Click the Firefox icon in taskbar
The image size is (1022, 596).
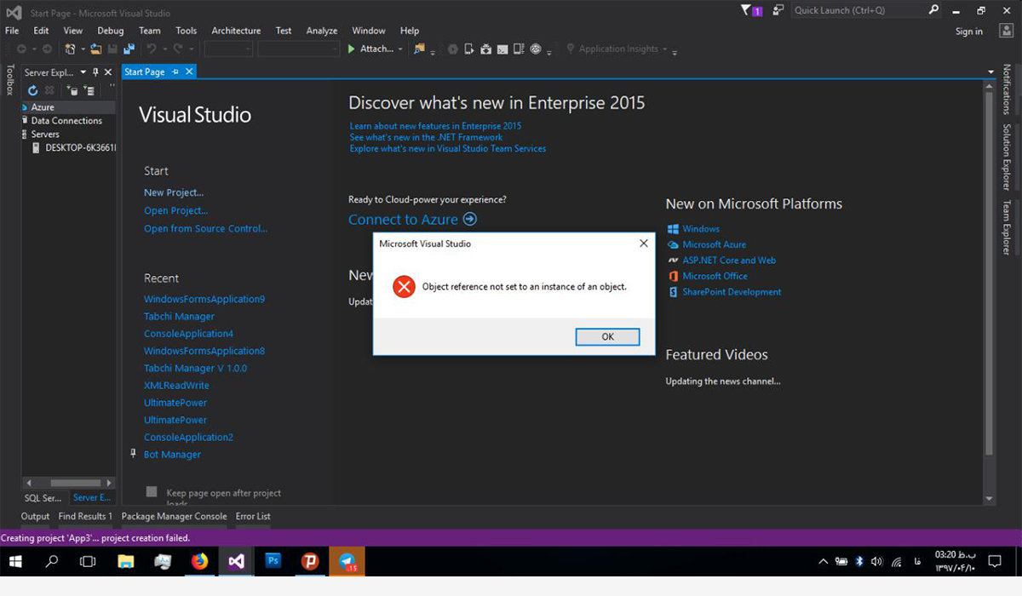(199, 561)
